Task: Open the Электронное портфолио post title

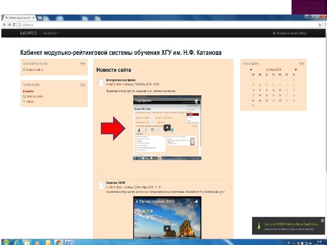Action: coord(121,80)
